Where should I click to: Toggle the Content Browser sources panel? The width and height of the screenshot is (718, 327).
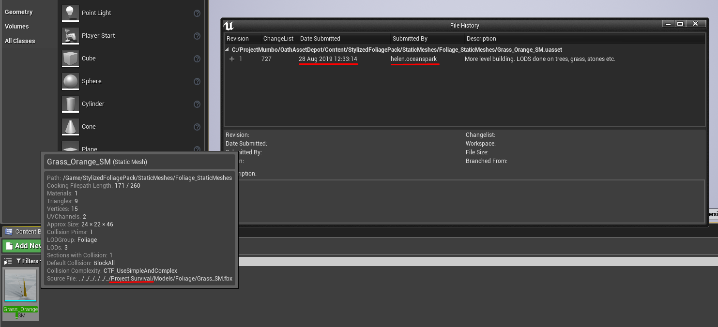pos(8,261)
